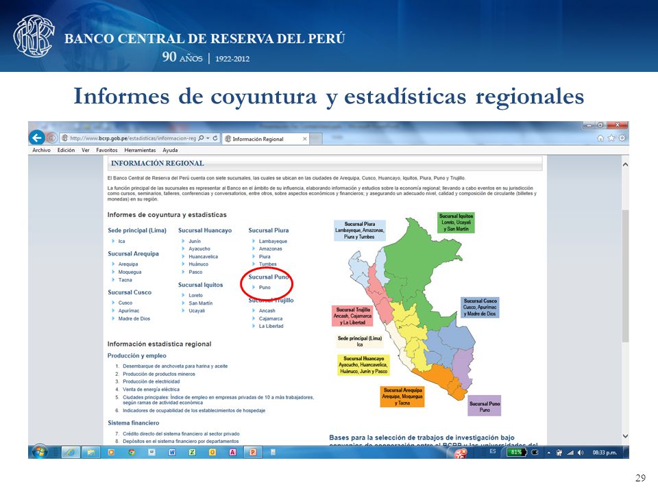This screenshot has width=658, height=493.
Task: Open the San Martín report link
Action: click(201, 303)
